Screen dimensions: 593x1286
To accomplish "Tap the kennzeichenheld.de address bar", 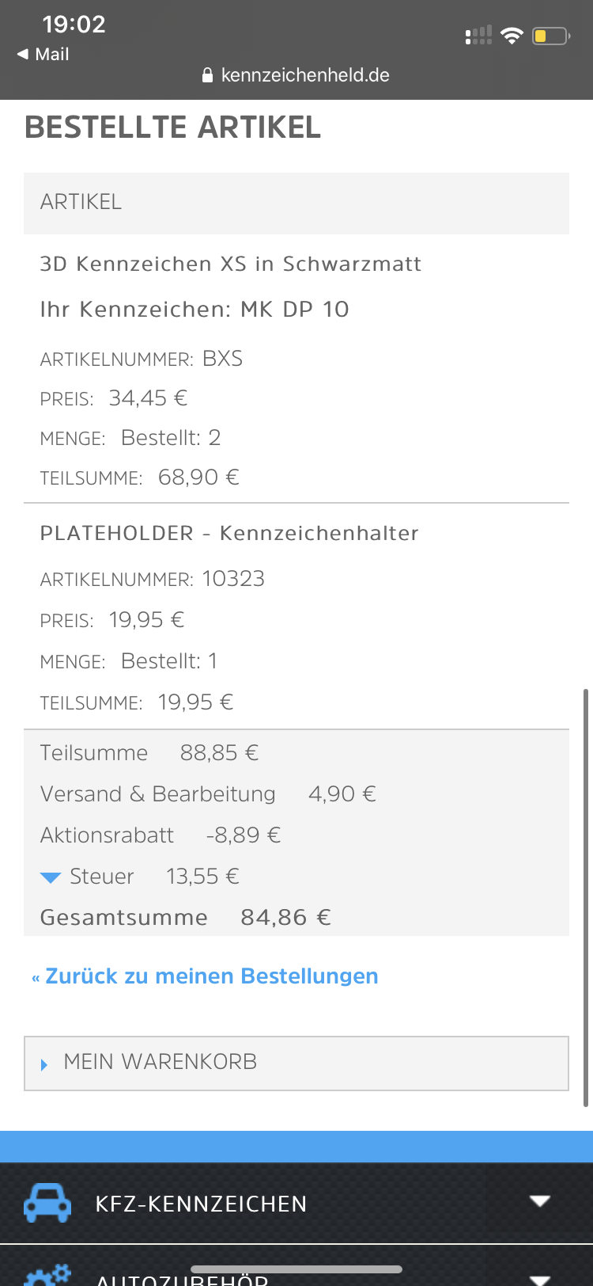I will click(304, 75).
